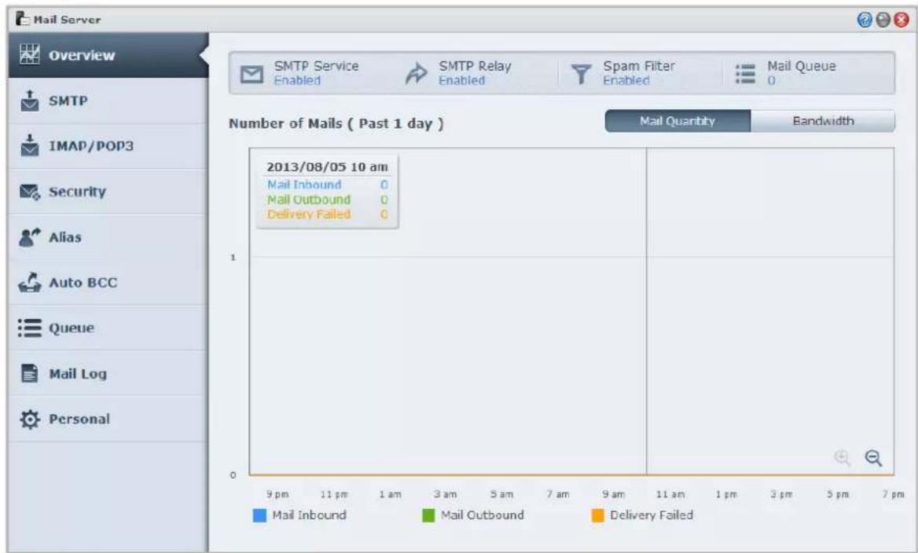Click the Alias person icon
This screenshot has width=918, height=553.
tap(30, 237)
